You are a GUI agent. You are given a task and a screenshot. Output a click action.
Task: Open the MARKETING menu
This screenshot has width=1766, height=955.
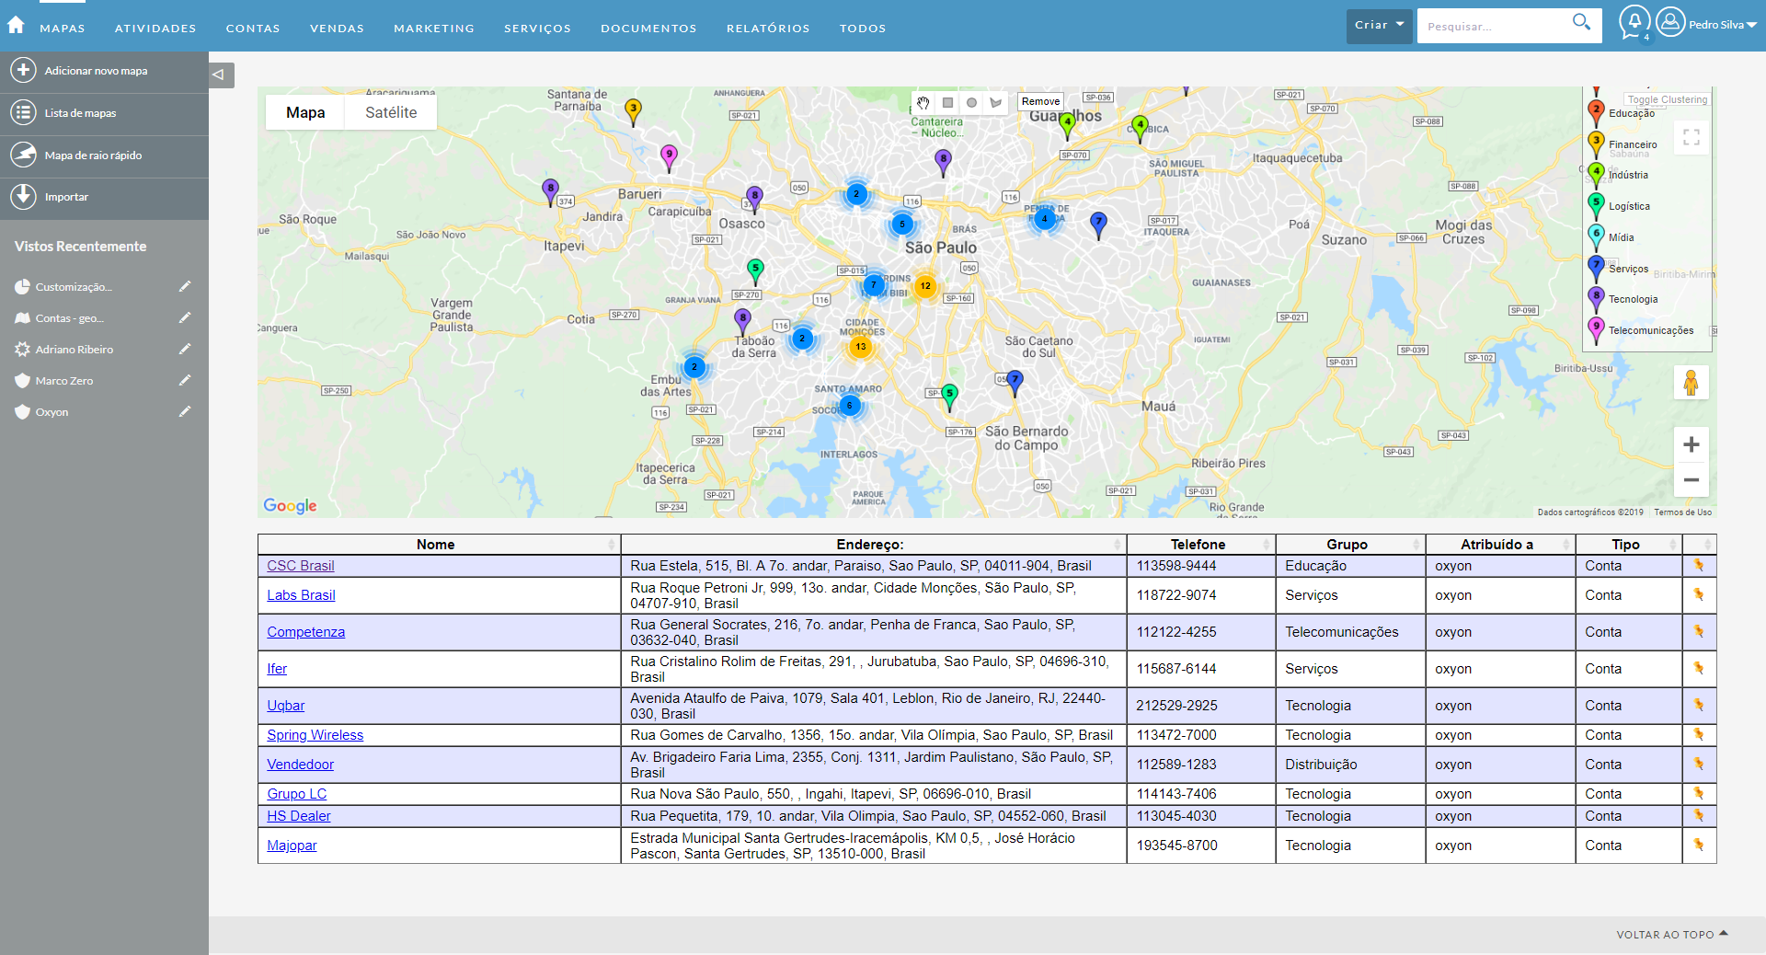(434, 29)
